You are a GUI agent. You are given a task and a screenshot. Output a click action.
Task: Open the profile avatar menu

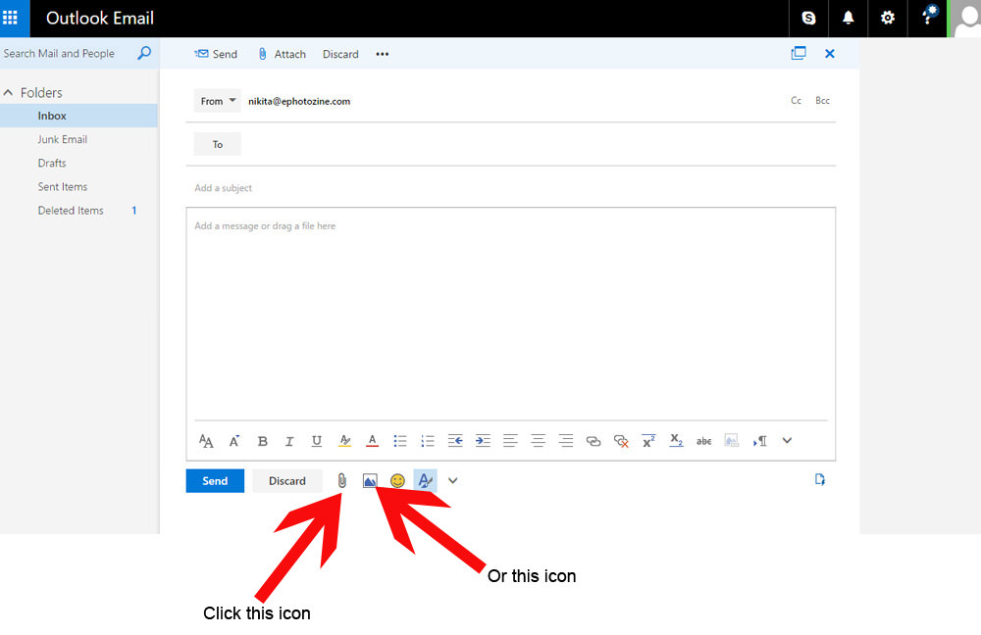pyautogui.click(x=966, y=18)
